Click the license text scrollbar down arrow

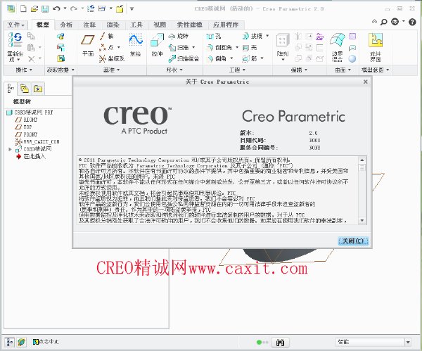(x=362, y=221)
